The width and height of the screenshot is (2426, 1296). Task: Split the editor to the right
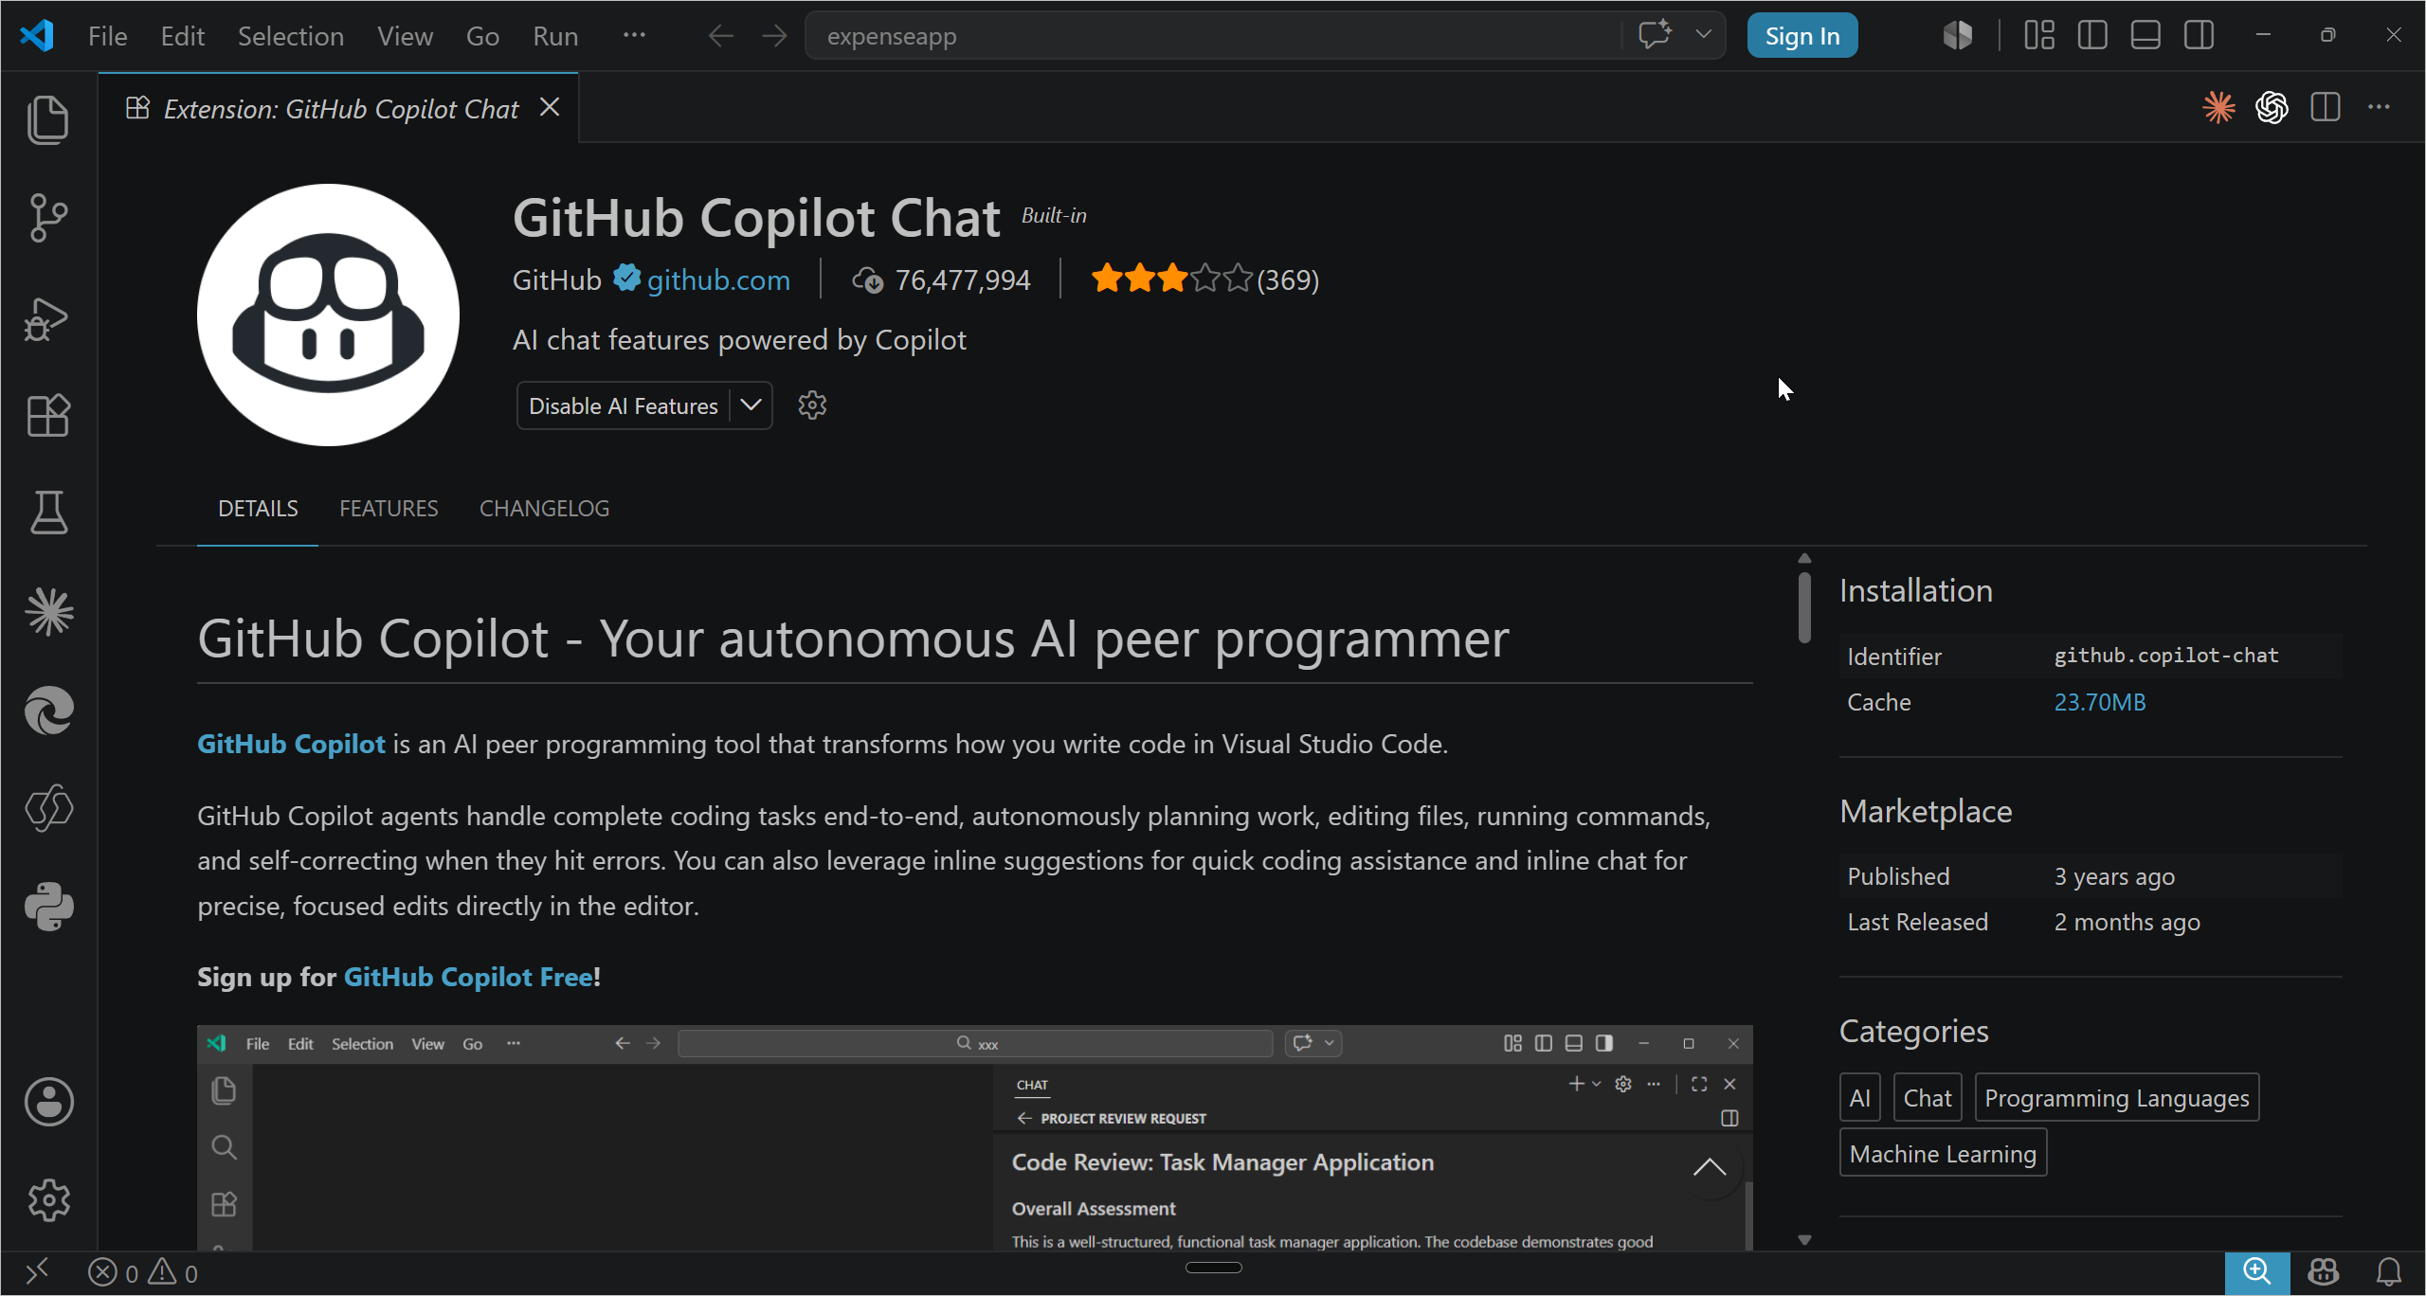click(2326, 107)
